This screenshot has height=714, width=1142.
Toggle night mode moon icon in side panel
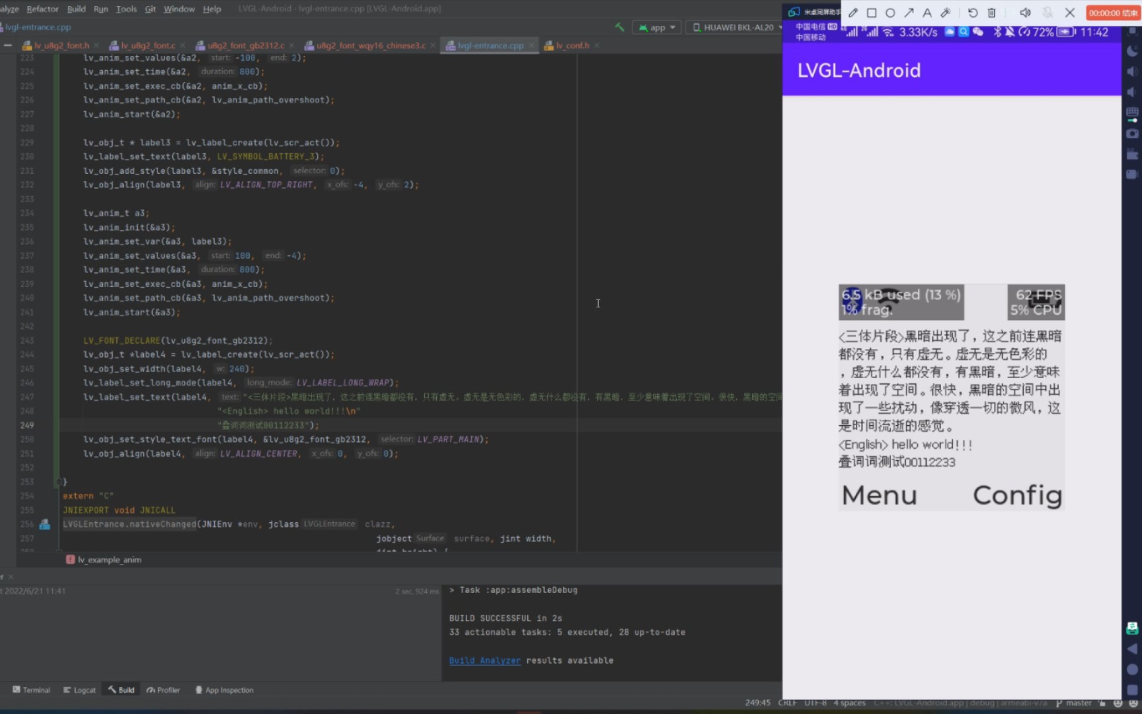(1132, 51)
